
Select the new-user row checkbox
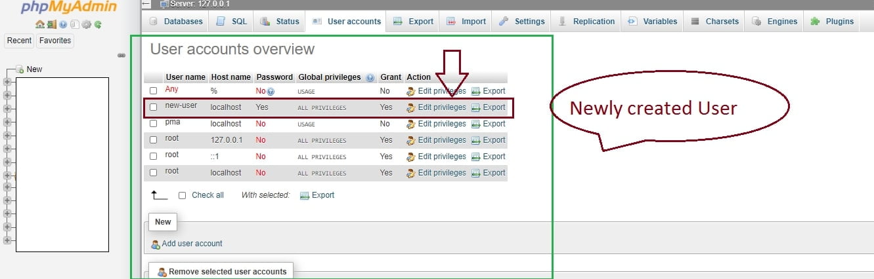click(154, 107)
